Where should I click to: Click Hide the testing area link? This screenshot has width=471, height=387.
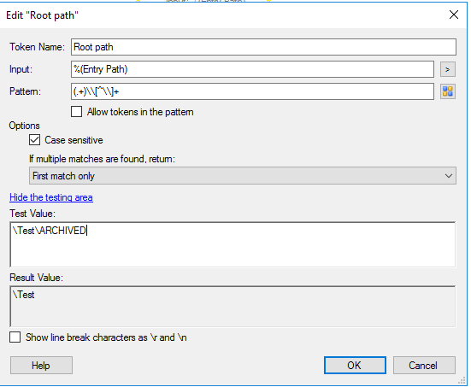(x=51, y=197)
